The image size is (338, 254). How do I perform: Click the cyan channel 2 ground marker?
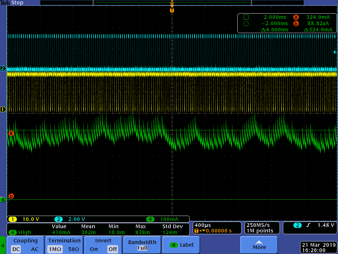[3, 68]
